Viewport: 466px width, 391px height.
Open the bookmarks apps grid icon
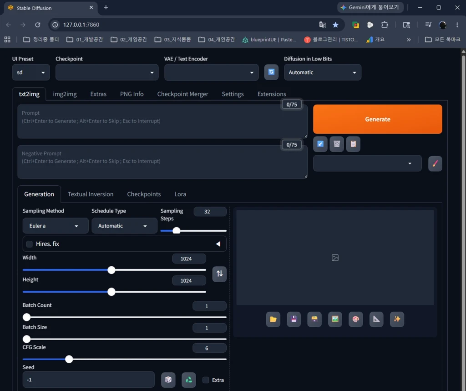7,39
